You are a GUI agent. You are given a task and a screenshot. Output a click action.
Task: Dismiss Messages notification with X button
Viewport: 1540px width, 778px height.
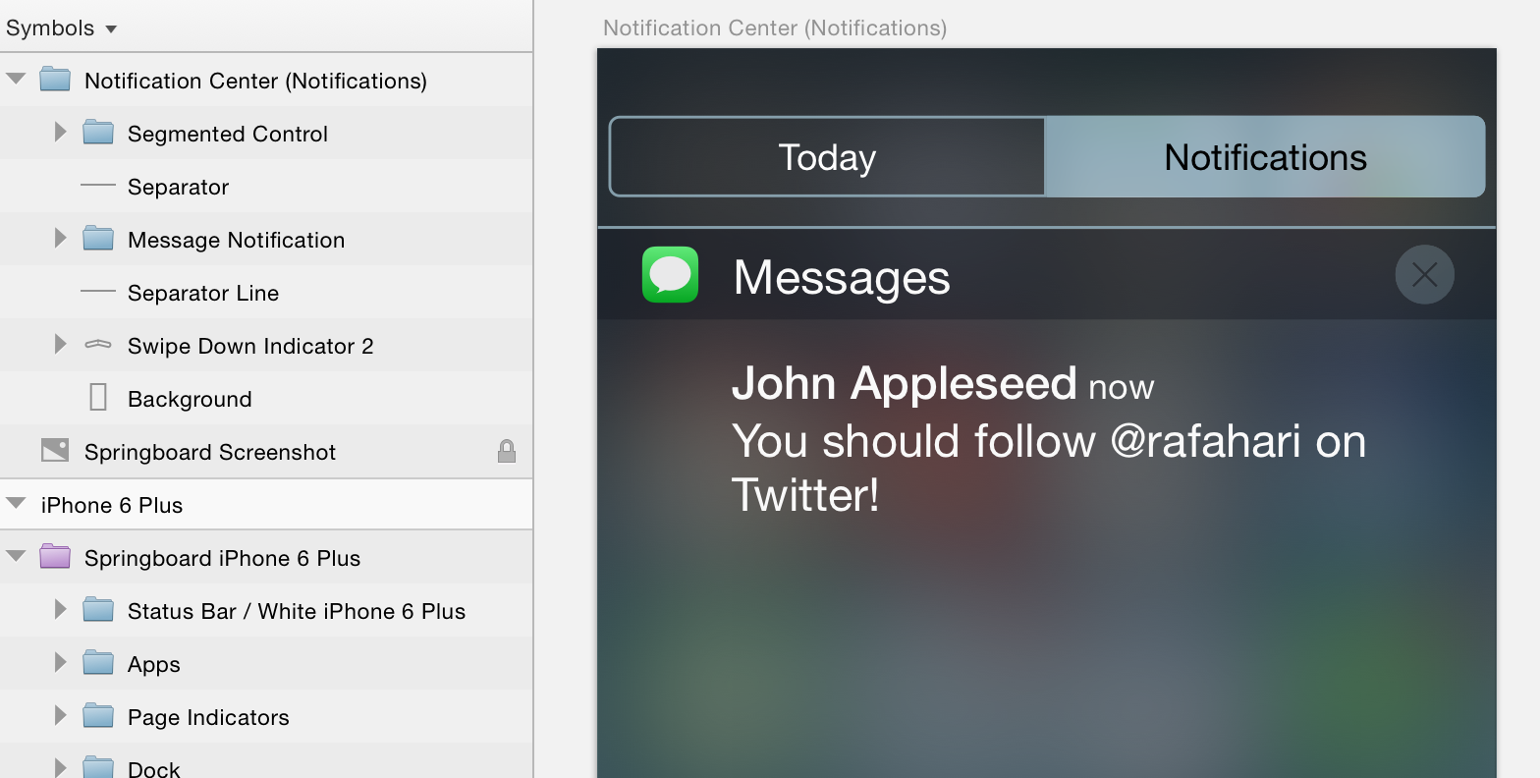tap(1424, 274)
